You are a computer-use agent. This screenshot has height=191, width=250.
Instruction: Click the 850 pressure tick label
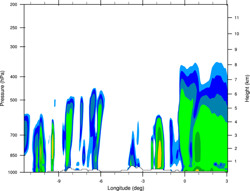pos(14,155)
